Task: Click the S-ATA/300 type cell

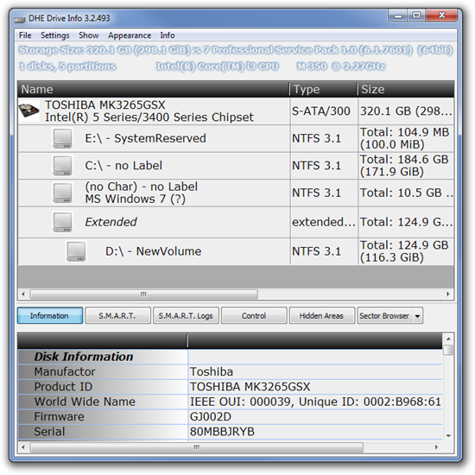Action: (x=324, y=111)
